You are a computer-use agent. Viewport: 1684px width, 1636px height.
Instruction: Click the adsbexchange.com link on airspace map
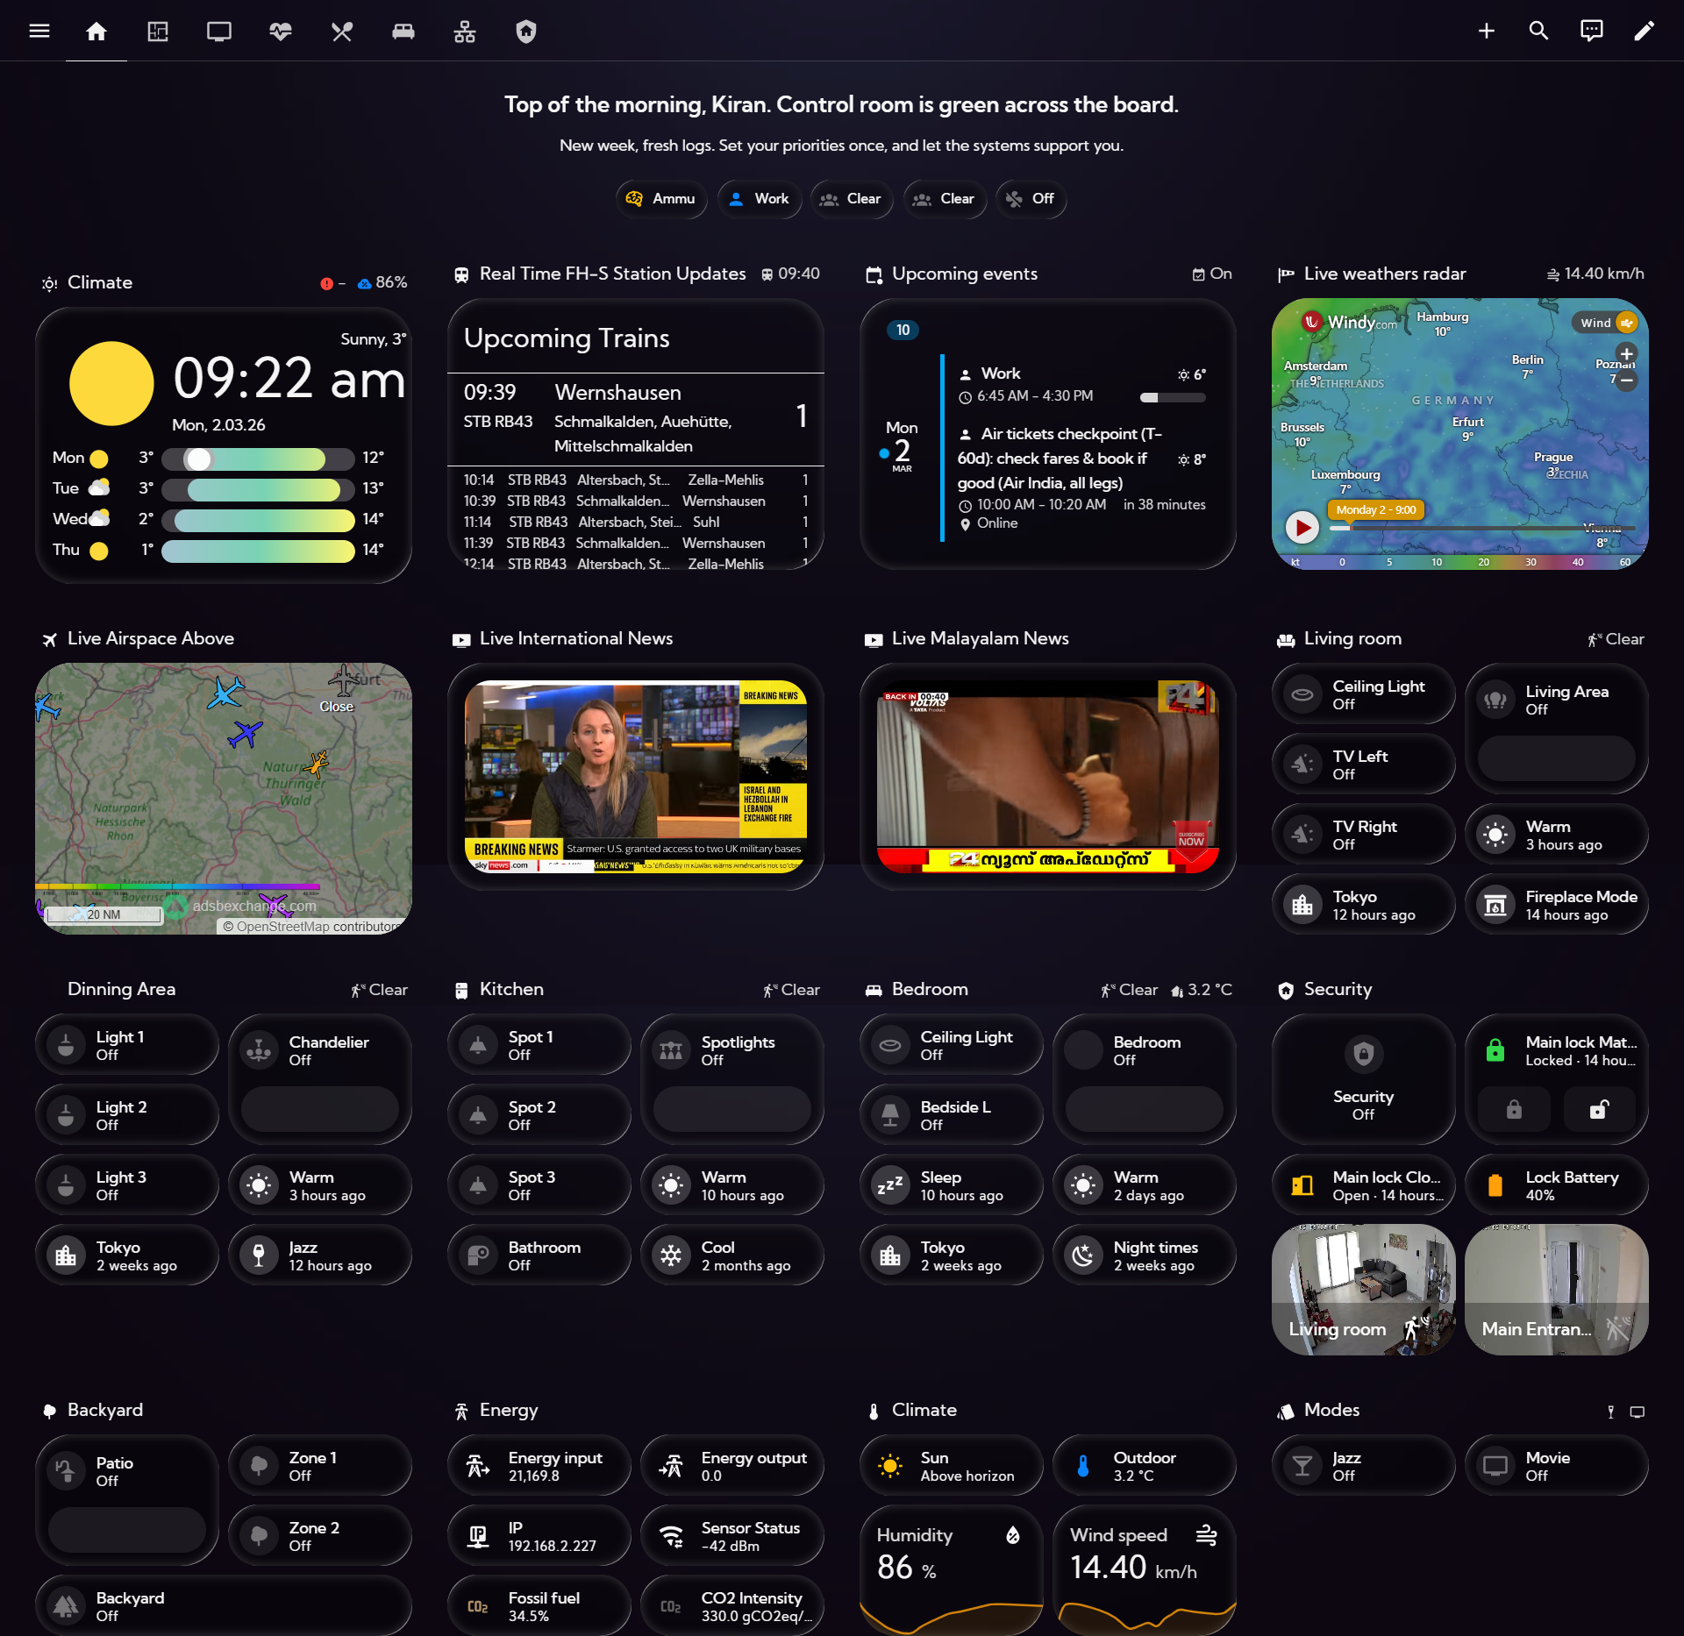pyautogui.click(x=254, y=906)
